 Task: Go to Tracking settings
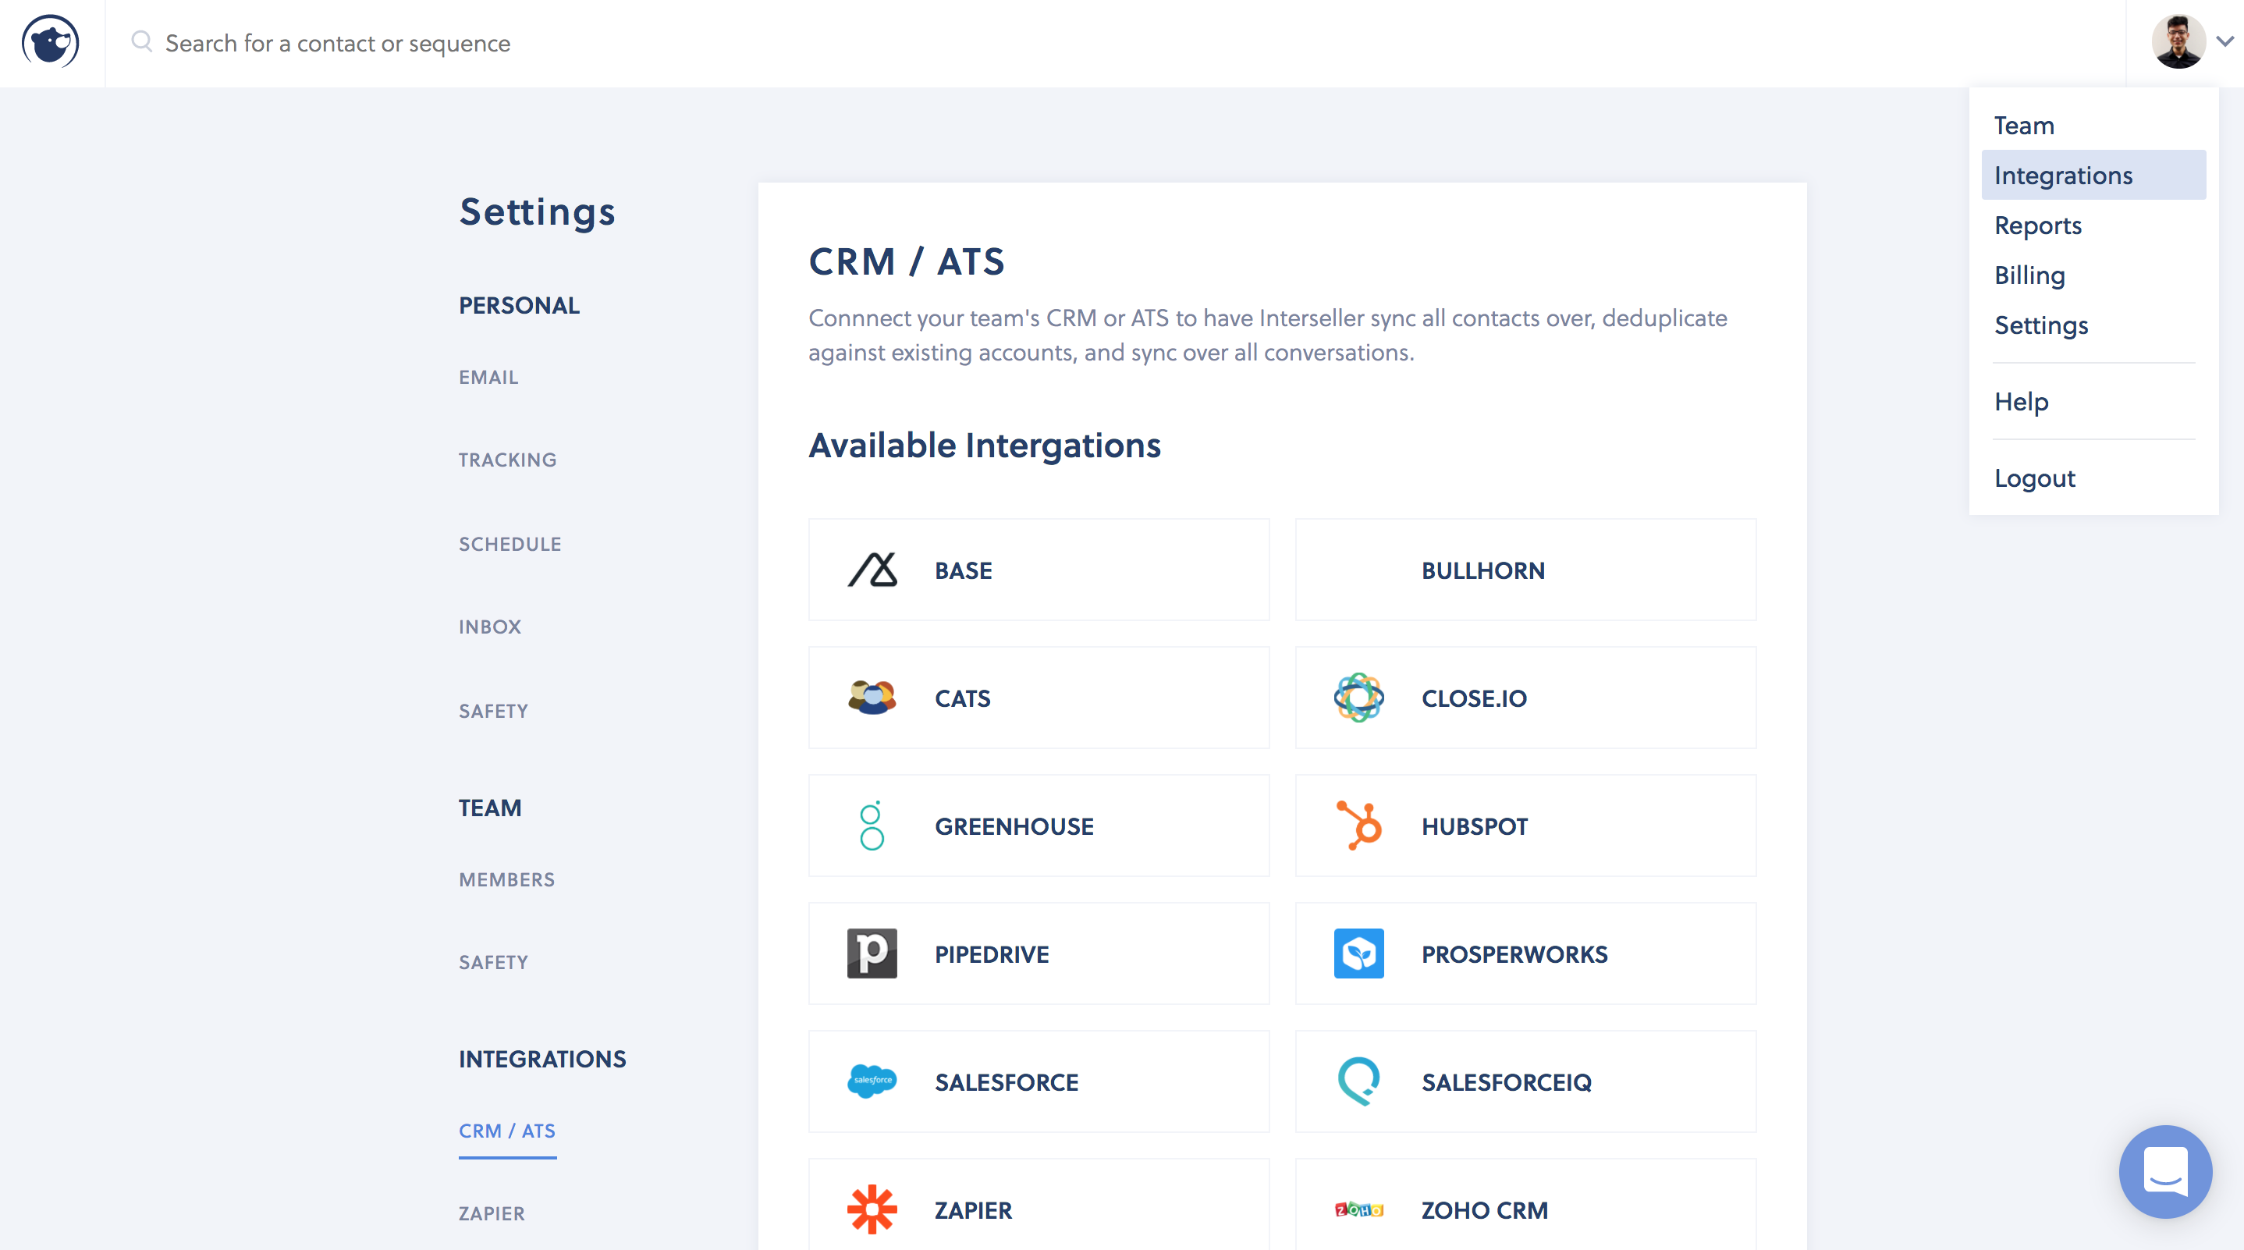(507, 459)
